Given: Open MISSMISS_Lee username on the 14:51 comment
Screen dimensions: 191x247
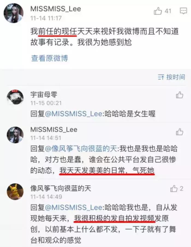Looking at the screenshot, I should 54,129.
